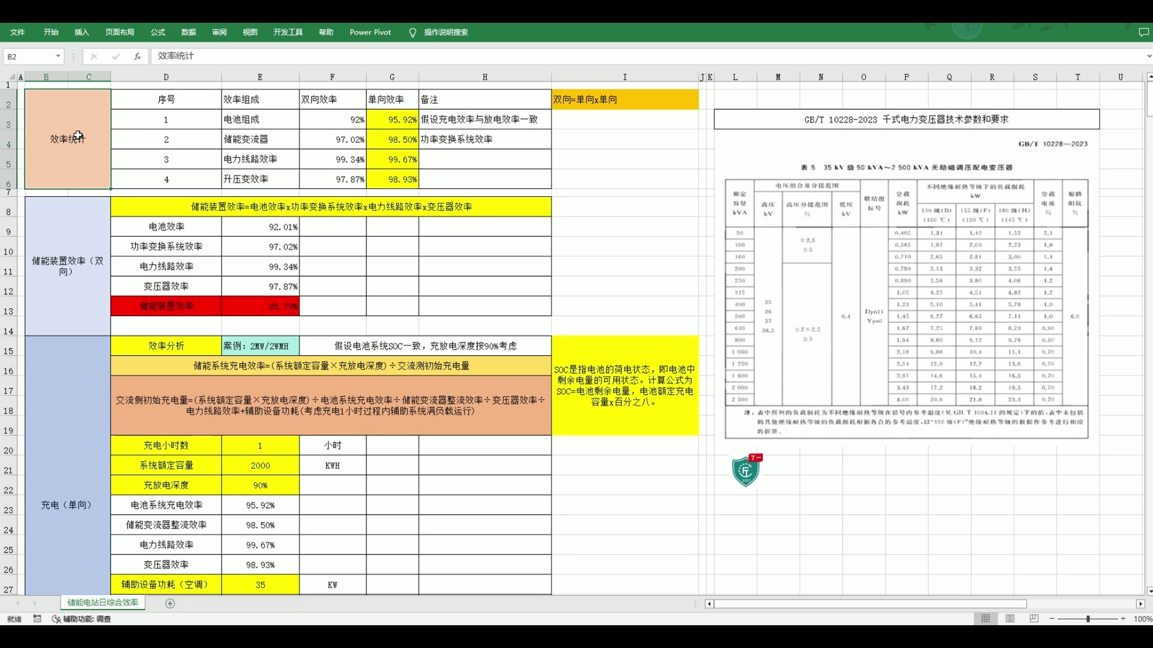The height and width of the screenshot is (648, 1153).
Task: Switch to Page Layout view icon
Action: point(1010,619)
